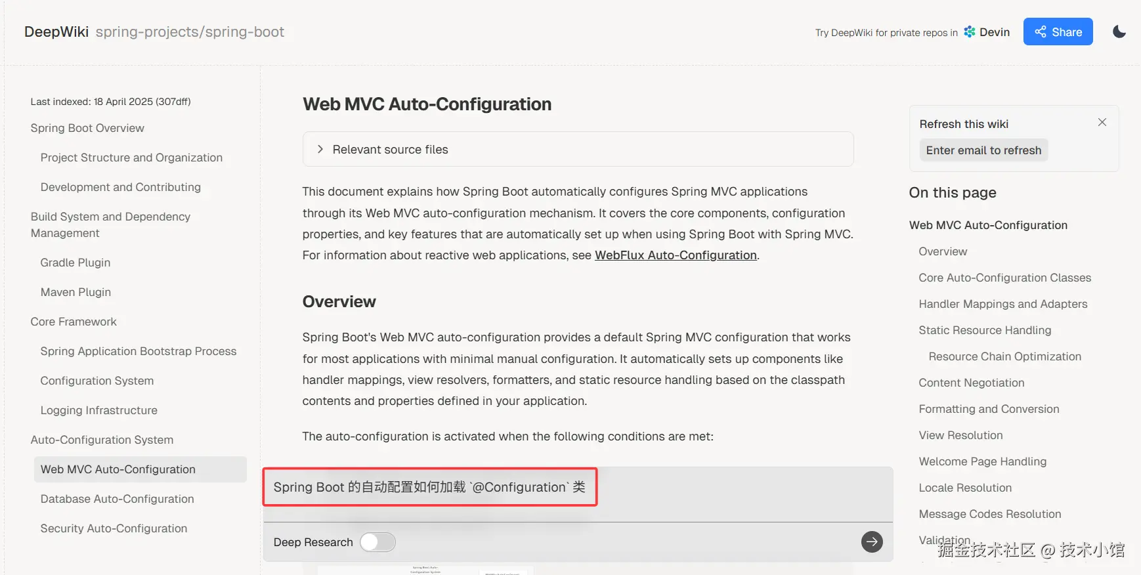Toggle dark mode moon icon
Image resolution: width=1141 pixels, height=575 pixels.
pyautogui.click(x=1119, y=32)
